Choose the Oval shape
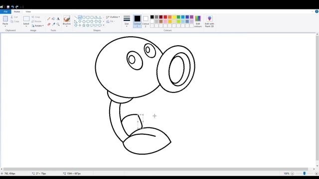Screen dimensions: 319x179 click(x=84, y=17)
